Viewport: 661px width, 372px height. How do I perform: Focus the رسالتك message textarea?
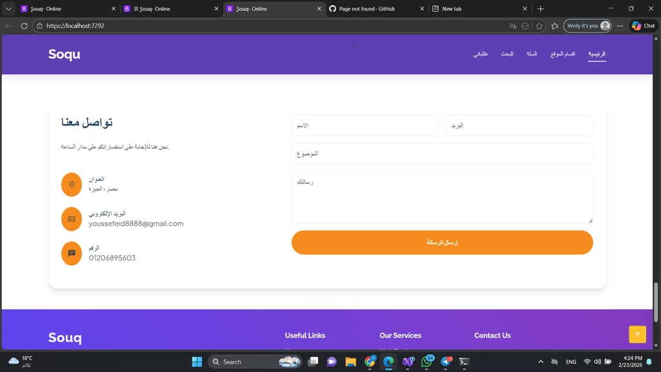point(442,198)
